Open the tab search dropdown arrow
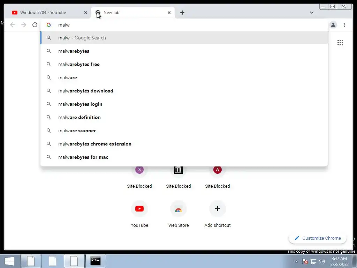The width and height of the screenshot is (357, 268). [311, 13]
